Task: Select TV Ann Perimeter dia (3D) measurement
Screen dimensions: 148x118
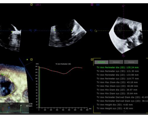Action: pyautogui.click(x=118, y=68)
